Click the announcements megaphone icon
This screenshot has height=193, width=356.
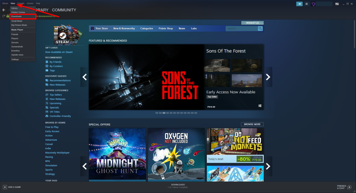click(299, 4)
